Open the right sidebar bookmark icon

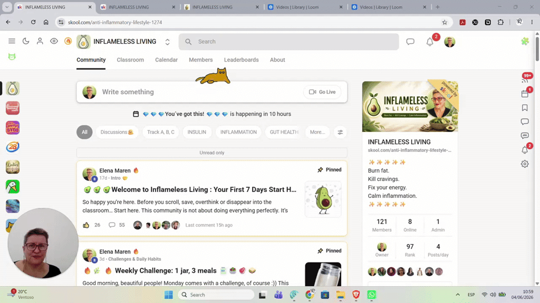tap(525, 108)
